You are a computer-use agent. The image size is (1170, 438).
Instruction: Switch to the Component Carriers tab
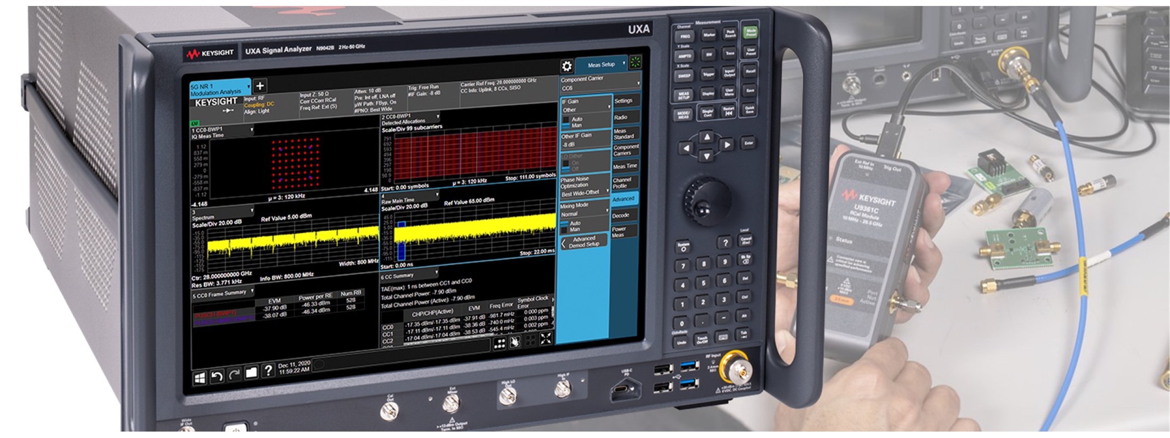click(x=625, y=150)
